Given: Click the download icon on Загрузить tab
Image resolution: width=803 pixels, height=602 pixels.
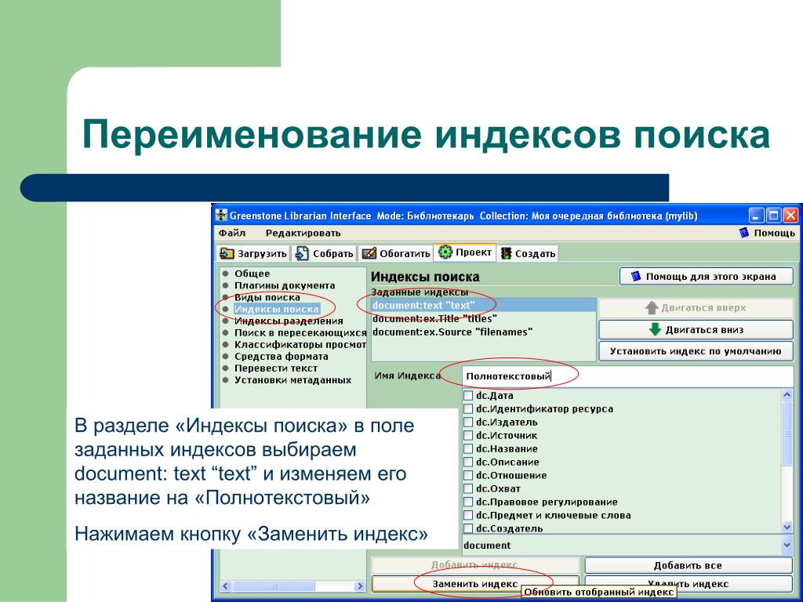Looking at the screenshot, I should click(x=227, y=253).
